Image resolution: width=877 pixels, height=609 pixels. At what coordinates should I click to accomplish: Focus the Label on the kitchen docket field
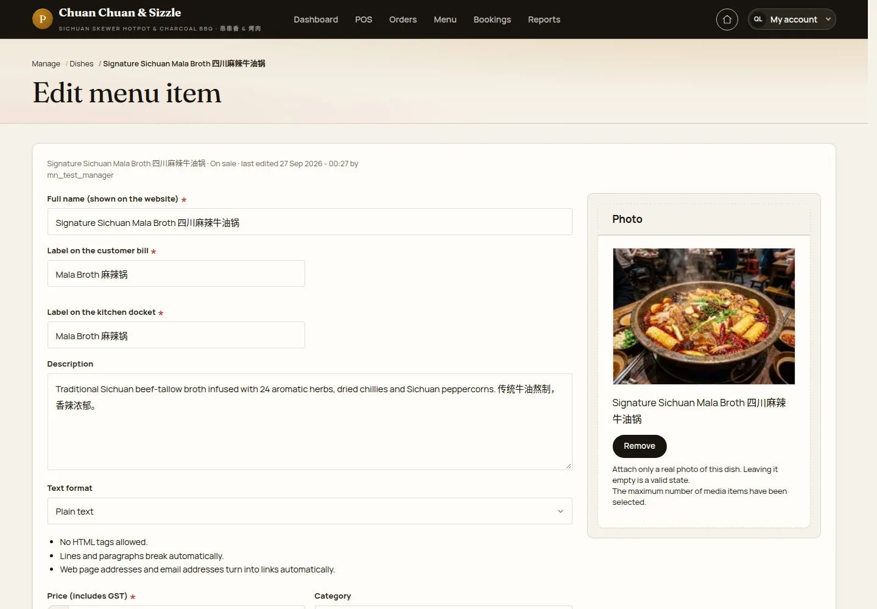176,336
